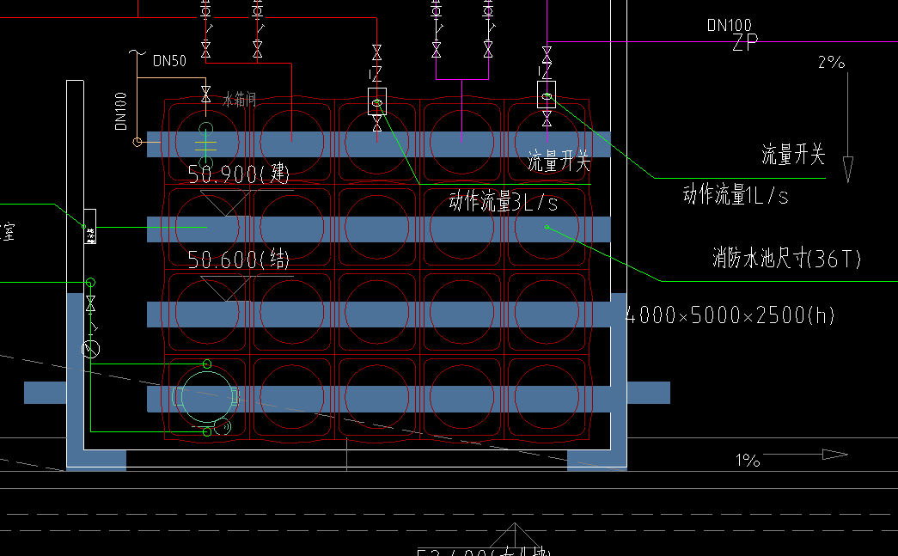Select the 1% slope text
Image resolution: width=898 pixels, height=556 pixels.
pos(748,461)
